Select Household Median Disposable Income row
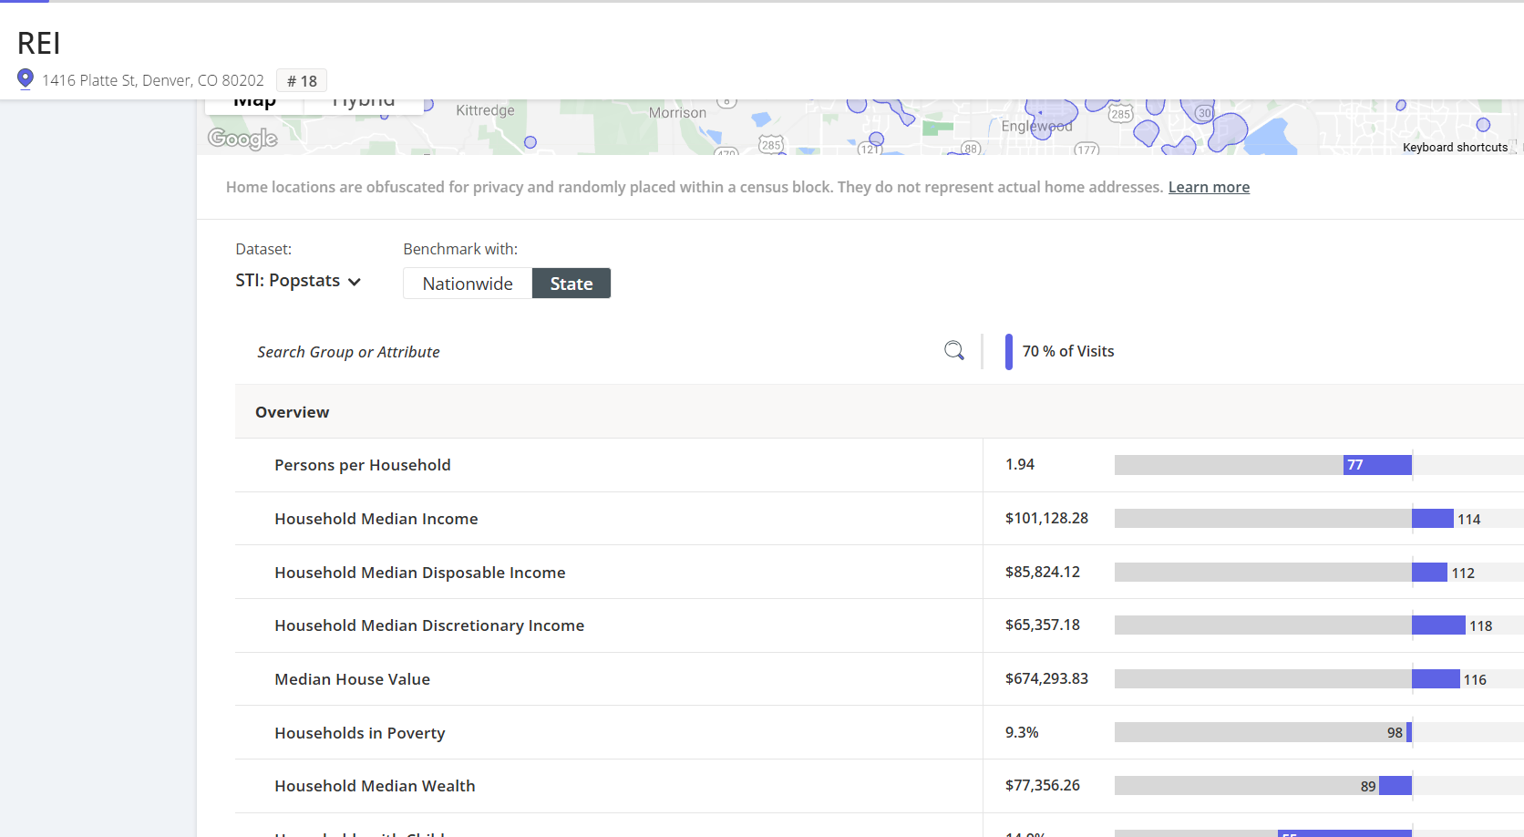Image resolution: width=1524 pixels, height=837 pixels. [880, 573]
